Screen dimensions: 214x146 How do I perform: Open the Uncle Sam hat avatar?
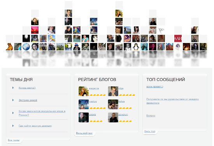(77, 46)
